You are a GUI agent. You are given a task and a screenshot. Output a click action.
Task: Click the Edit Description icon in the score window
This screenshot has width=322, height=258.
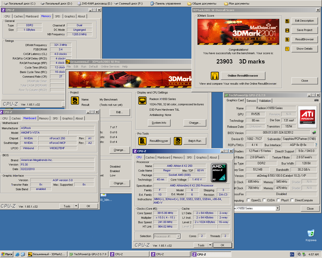287,21
